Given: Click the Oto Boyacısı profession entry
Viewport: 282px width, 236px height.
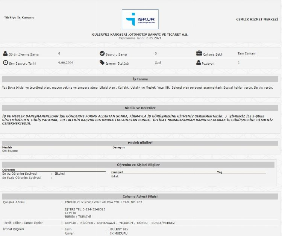Looking at the screenshot, I should (x=10, y=151).
